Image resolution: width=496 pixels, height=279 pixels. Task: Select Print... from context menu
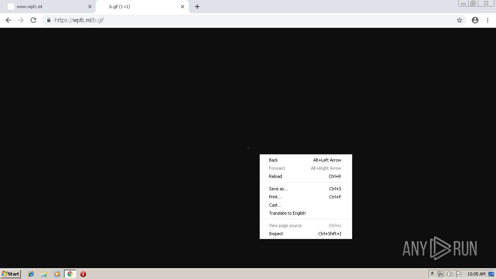[x=306, y=197]
